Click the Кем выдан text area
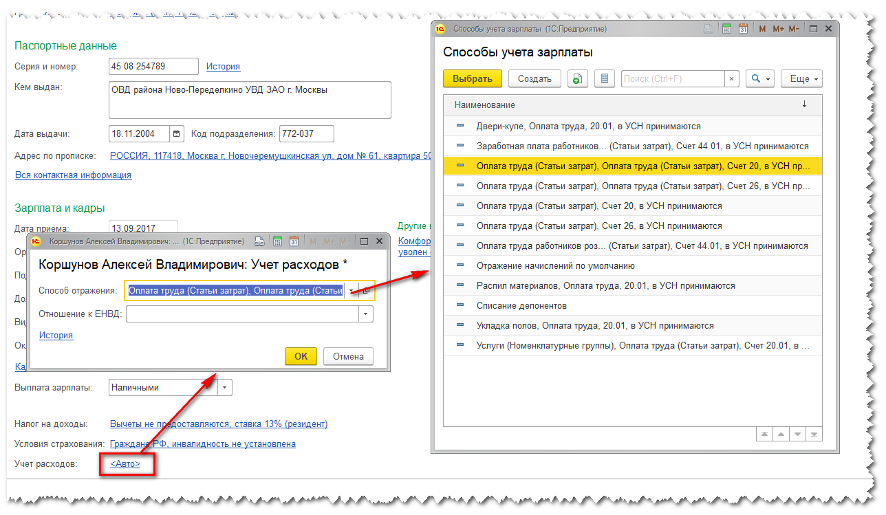The height and width of the screenshot is (515, 886). point(250,100)
